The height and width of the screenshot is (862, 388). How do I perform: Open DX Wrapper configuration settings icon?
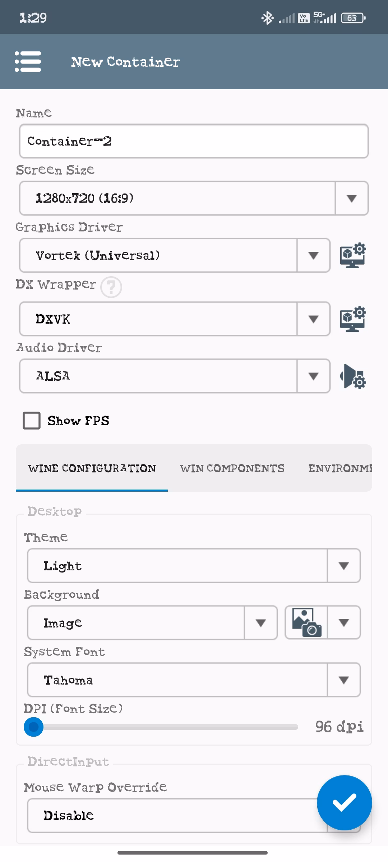[x=353, y=319]
